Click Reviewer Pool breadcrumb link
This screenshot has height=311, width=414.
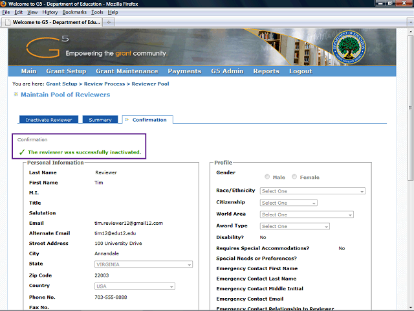click(150, 84)
